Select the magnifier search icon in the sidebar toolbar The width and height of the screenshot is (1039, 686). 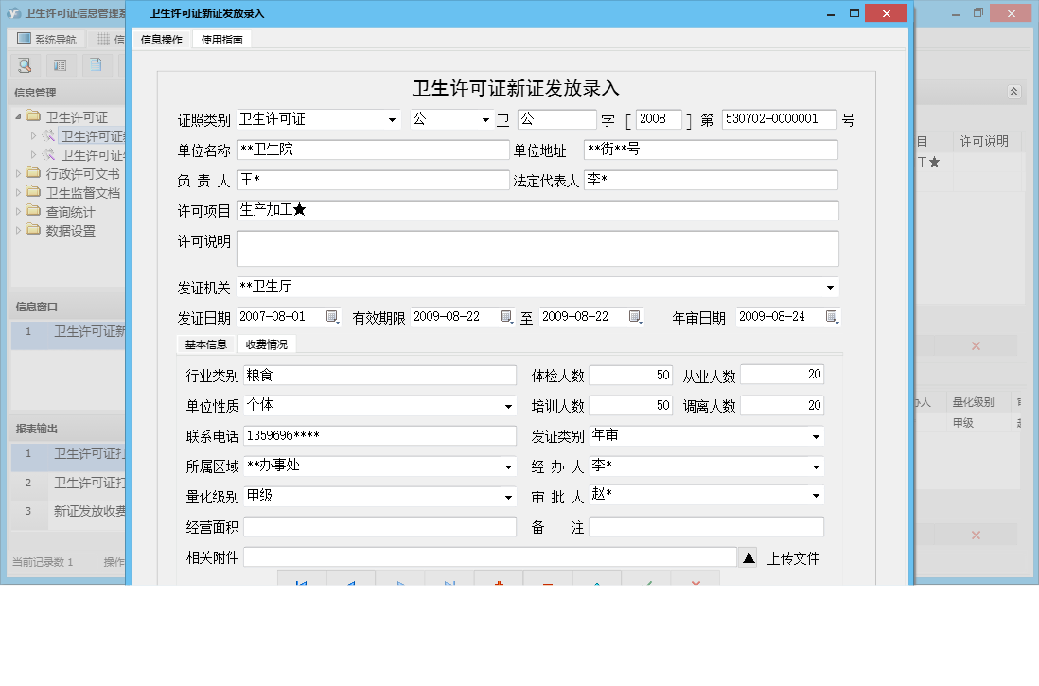coord(24,65)
